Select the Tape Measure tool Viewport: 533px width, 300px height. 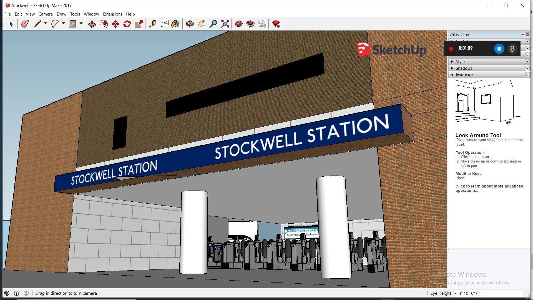(x=153, y=24)
